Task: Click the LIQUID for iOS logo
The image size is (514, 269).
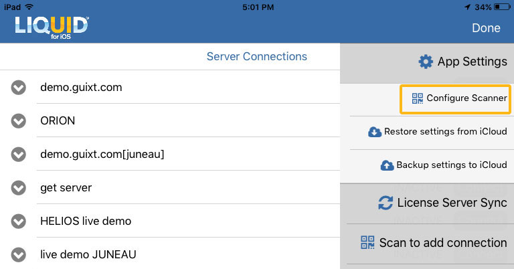Action: coord(52,27)
